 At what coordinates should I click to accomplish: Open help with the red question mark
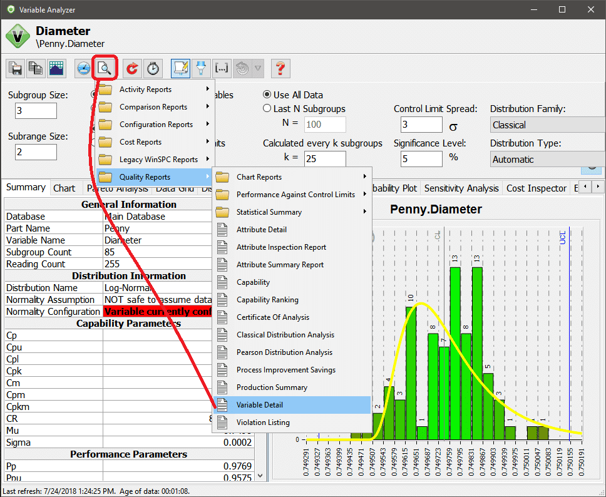coord(280,68)
